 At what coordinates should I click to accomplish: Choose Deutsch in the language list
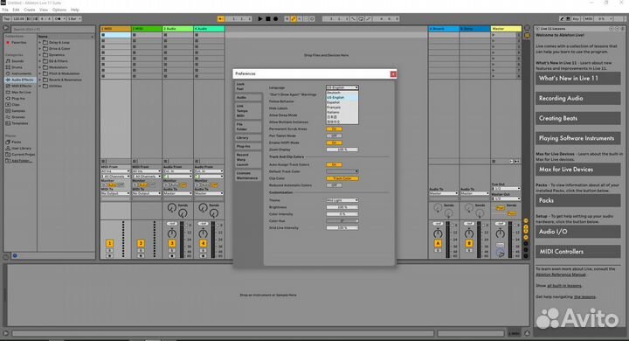[x=342, y=93]
